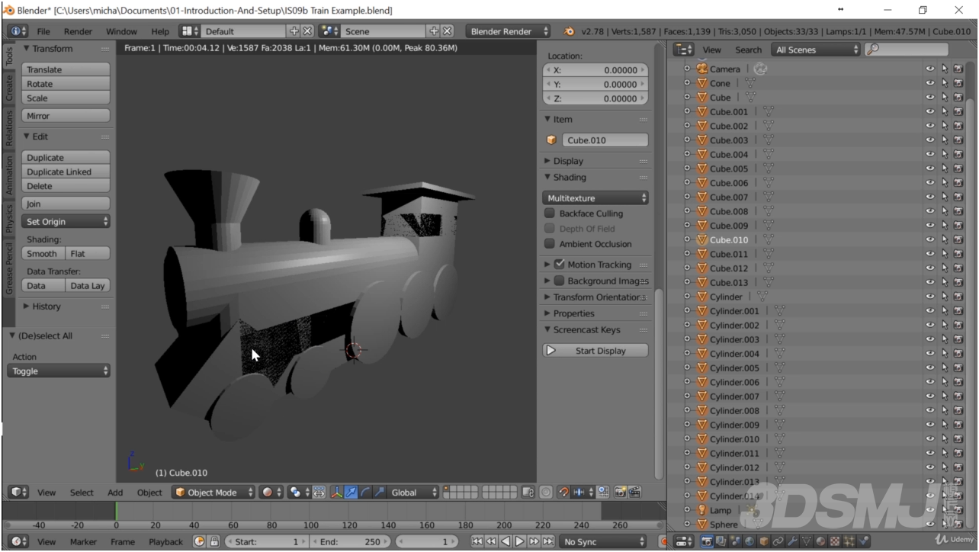979x552 pixels.
Task: Open the Render menu
Action: click(x=78, y=31)
